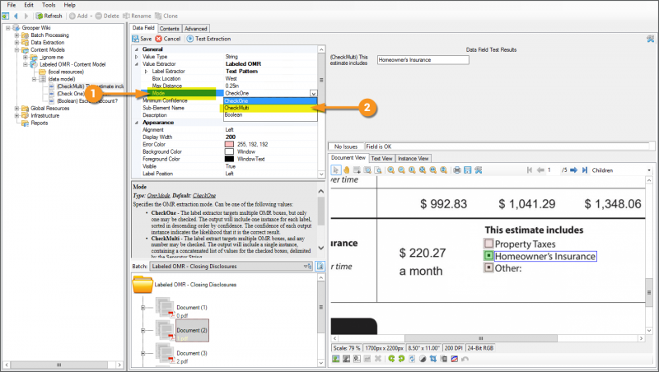
Task: Switch to the Advanced tab
Action: click(x=196, y=29)
